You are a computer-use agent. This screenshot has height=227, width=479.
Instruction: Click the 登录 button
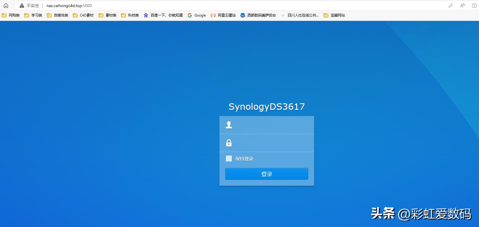[x=267, y=174]
